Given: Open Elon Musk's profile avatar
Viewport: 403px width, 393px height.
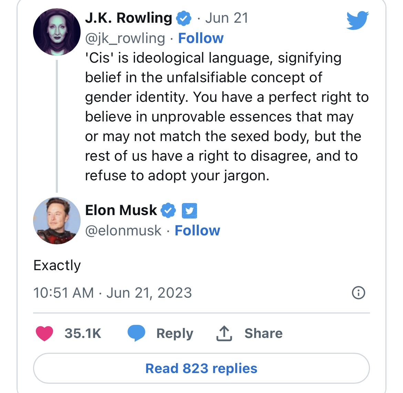Looking at the screenshot, I should 57,221.
